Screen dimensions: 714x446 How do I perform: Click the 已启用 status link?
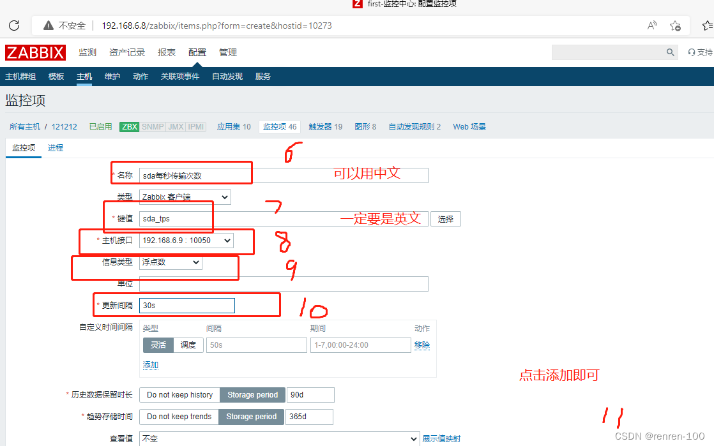tap(101, 127)
